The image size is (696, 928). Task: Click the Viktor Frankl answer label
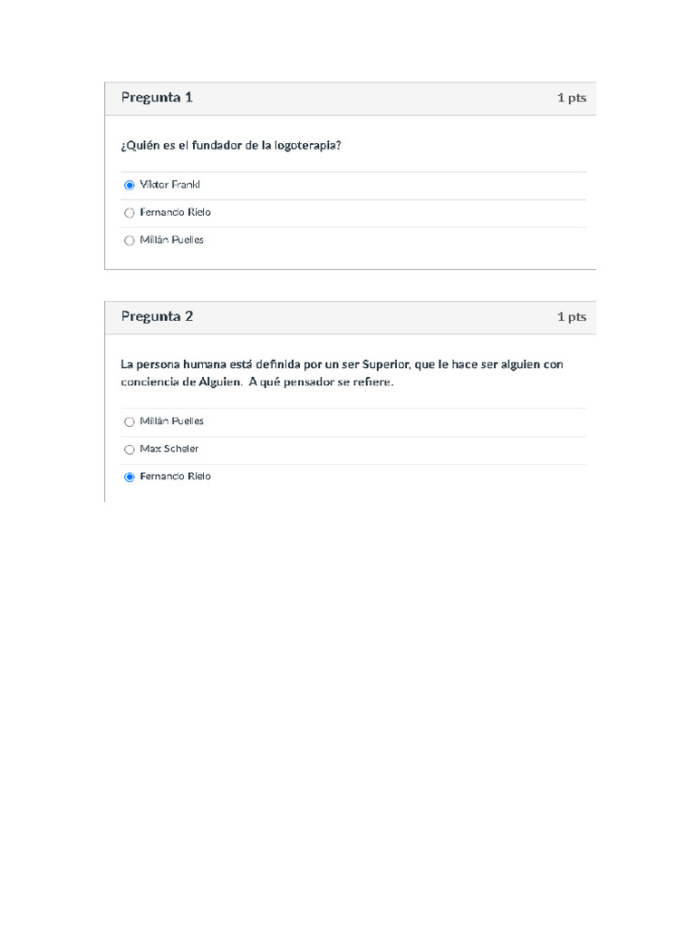point(169,185)
